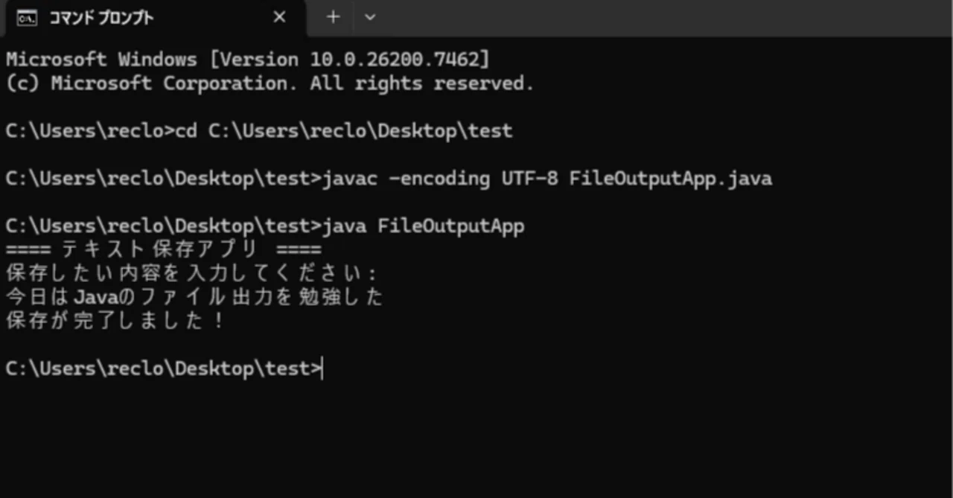
Task: Click the Command Prompt tab icon
Action: tap(27, 18)
